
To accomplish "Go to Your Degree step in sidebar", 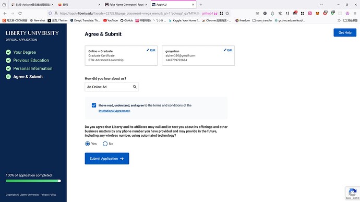I will pyautogui.click(x=25, y=52).
